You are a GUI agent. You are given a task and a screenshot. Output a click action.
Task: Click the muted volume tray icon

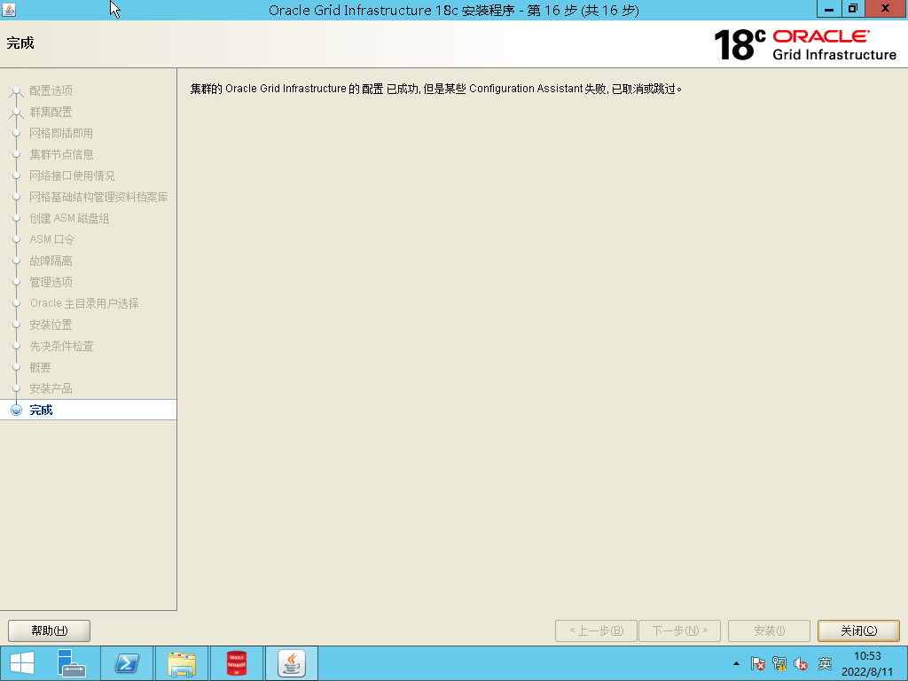click(x=801, y=663)
